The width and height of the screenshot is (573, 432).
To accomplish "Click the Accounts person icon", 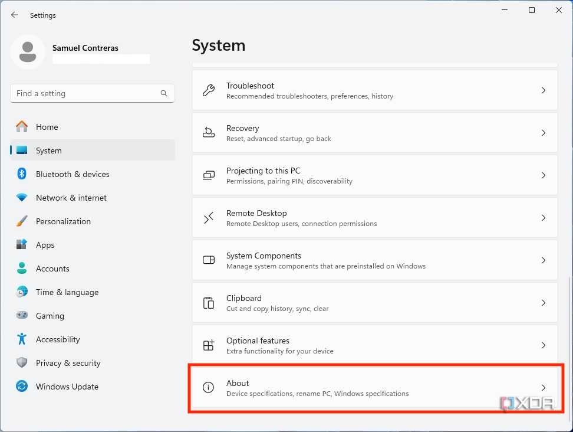I will (x=22, y=268).
